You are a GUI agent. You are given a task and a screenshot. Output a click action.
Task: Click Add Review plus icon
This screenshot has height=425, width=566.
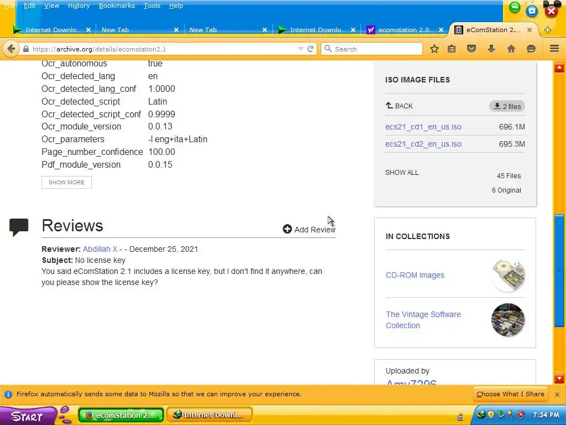[287, 229]
